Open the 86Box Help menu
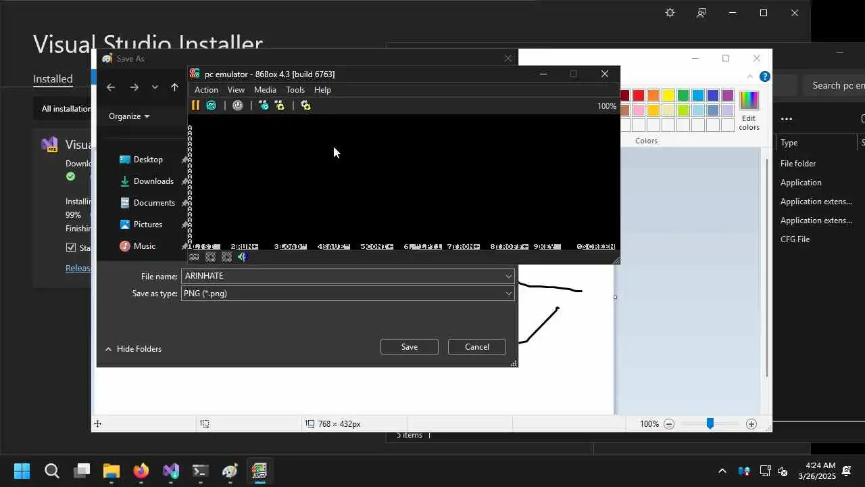865x487 pixels. (x=322, y=90)
